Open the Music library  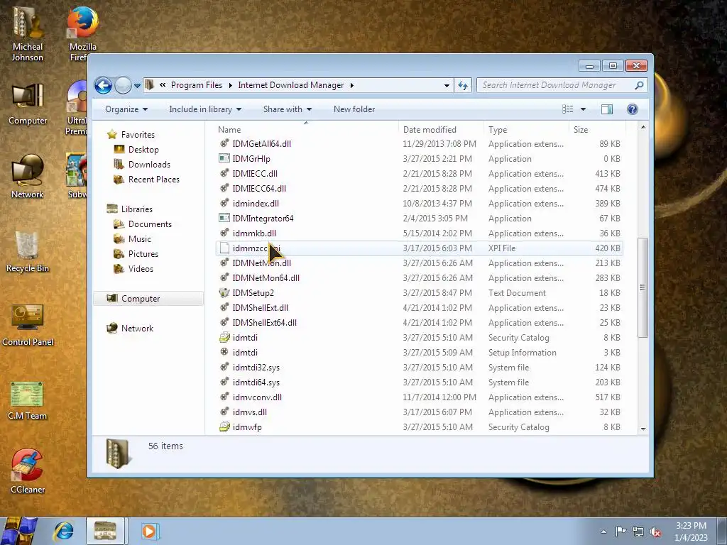coord(140,239)
